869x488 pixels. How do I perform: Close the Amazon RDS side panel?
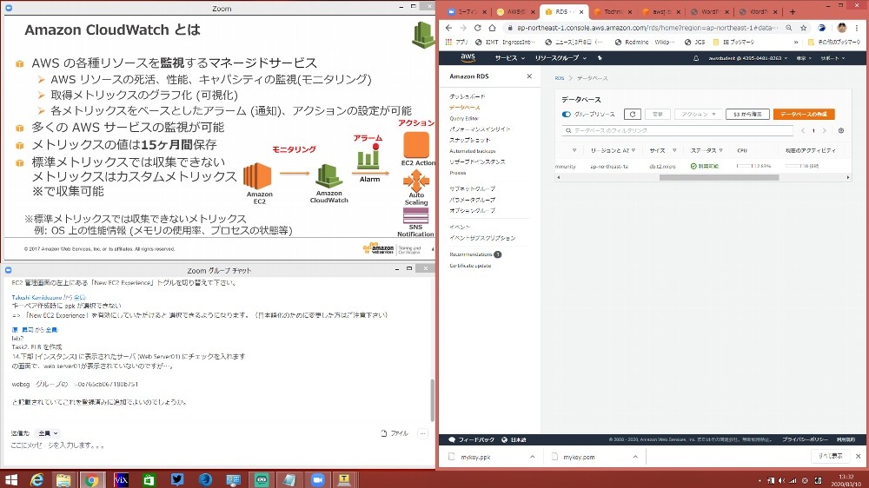click(x=529, y=76)
